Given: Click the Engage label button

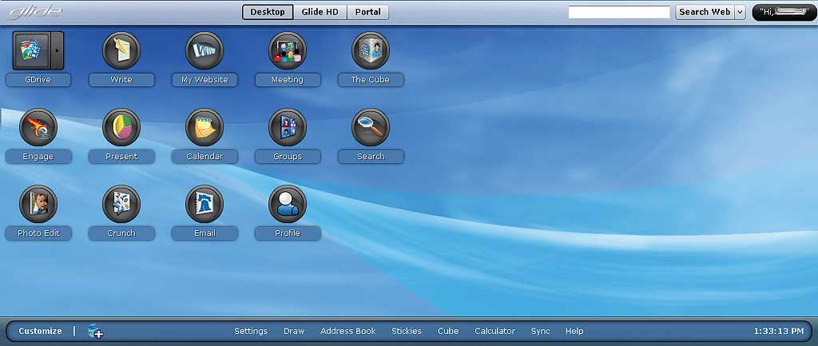Looking at the screenshot, I should coord(38,157).
